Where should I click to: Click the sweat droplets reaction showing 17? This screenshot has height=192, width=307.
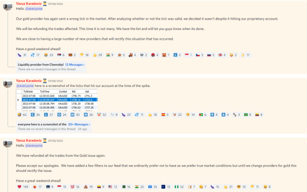(35, 55)
